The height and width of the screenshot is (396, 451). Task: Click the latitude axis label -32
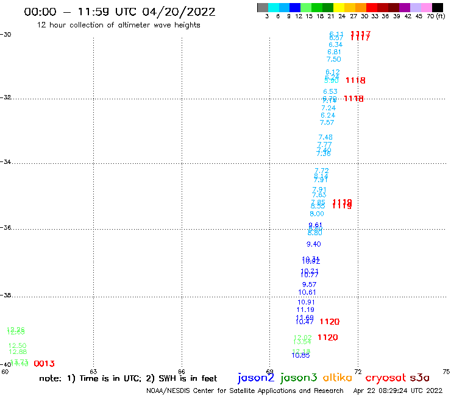click(x=5, y=97)
